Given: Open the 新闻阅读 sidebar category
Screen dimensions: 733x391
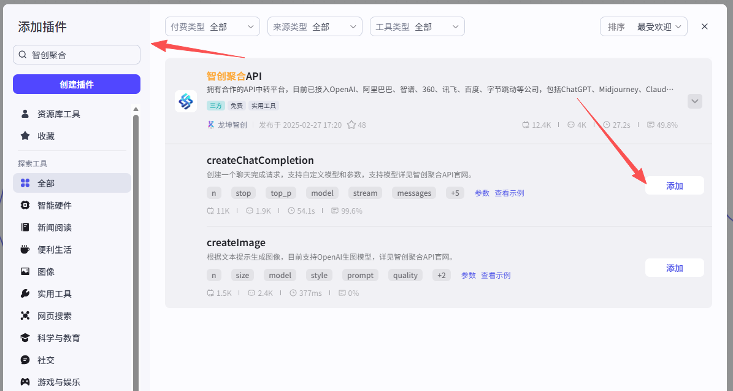Looking at the screenshot, I should (x=25, y=227).
